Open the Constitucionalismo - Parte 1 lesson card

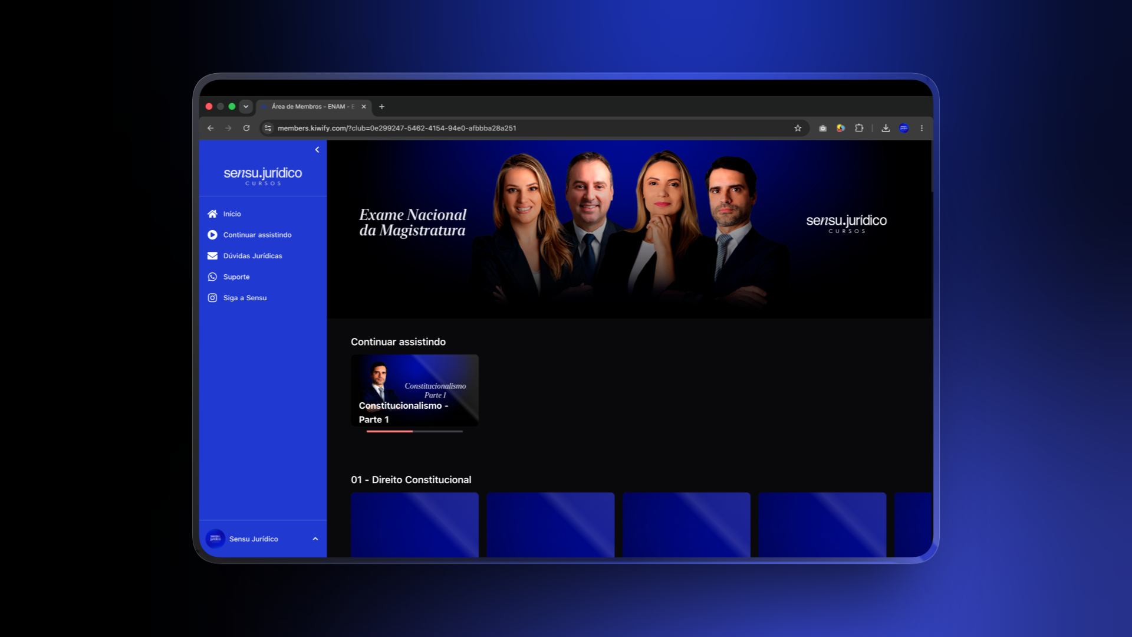click(414, 390)
